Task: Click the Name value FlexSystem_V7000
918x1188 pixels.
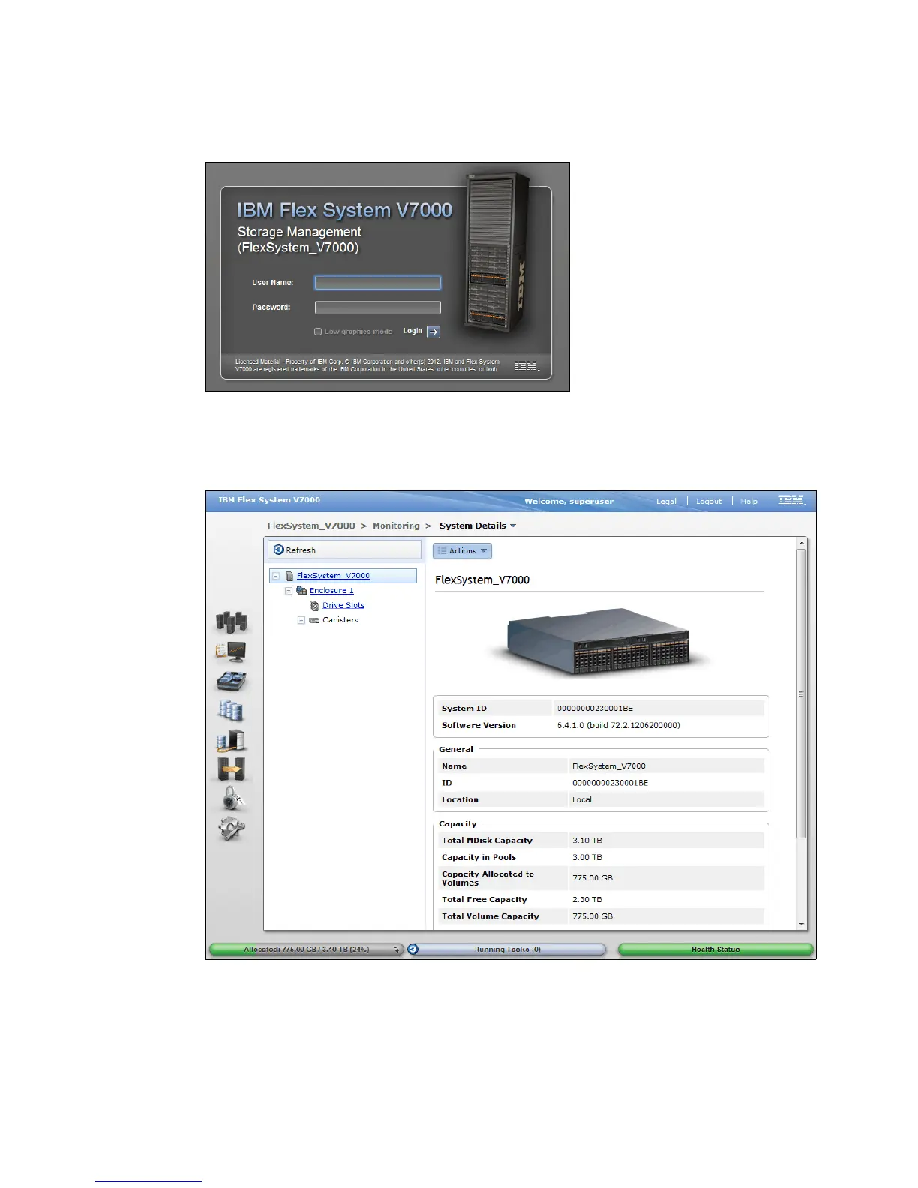Action: tap(608, 766)
